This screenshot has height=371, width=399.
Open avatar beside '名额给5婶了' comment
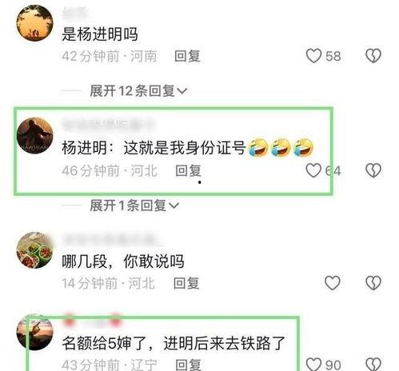coord(35,332)
